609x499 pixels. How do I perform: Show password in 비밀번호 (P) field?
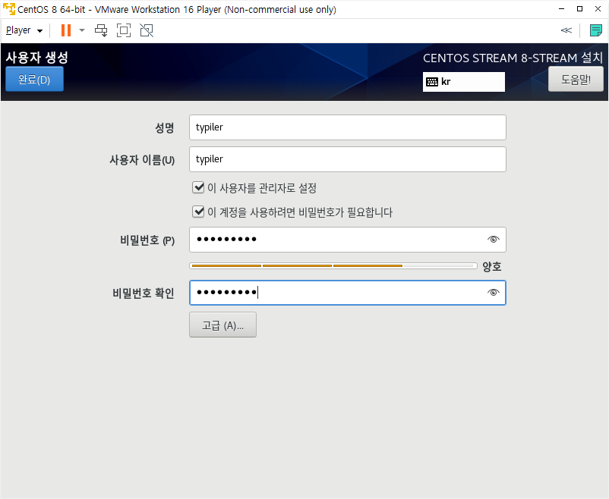[494, 240]
